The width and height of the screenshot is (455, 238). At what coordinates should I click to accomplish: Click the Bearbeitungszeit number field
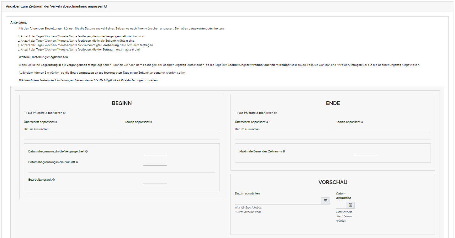pyautogui.click(x=155, y=181)
